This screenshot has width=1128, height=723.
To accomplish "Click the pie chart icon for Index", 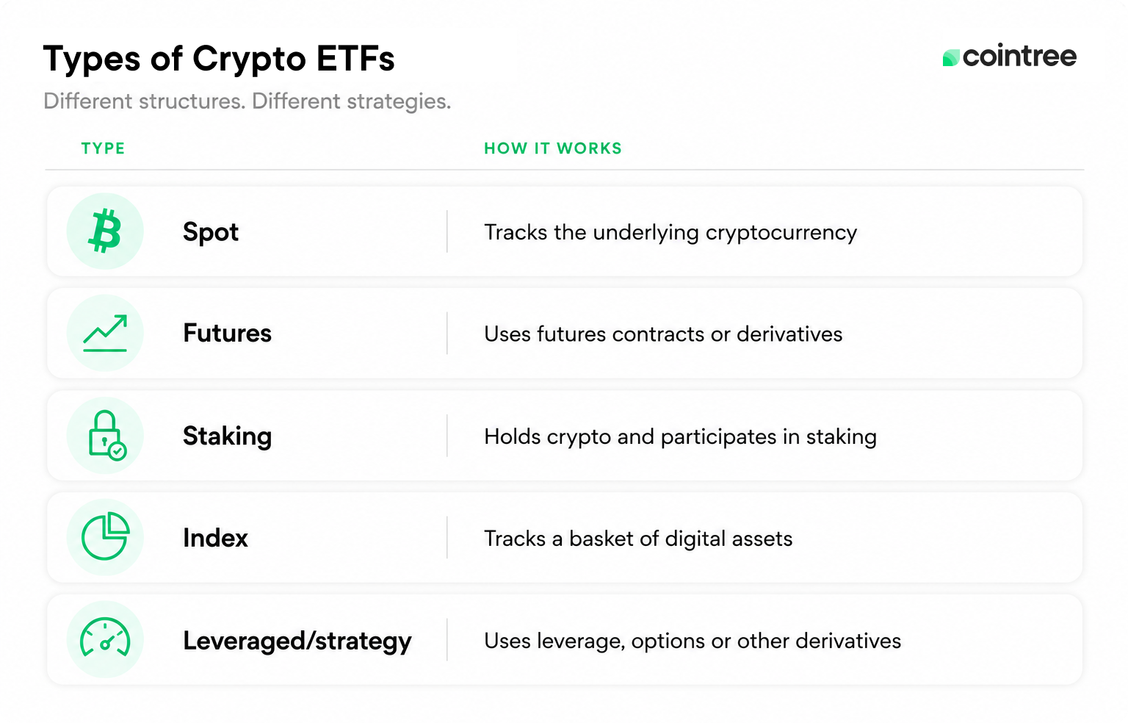I will (105, 536).
